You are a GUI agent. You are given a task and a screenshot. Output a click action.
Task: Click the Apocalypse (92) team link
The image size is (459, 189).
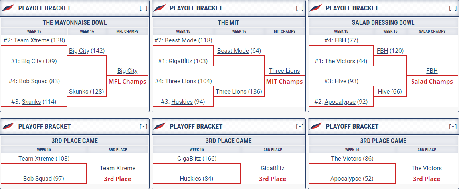pyautogui.click(x=340, y=102)
